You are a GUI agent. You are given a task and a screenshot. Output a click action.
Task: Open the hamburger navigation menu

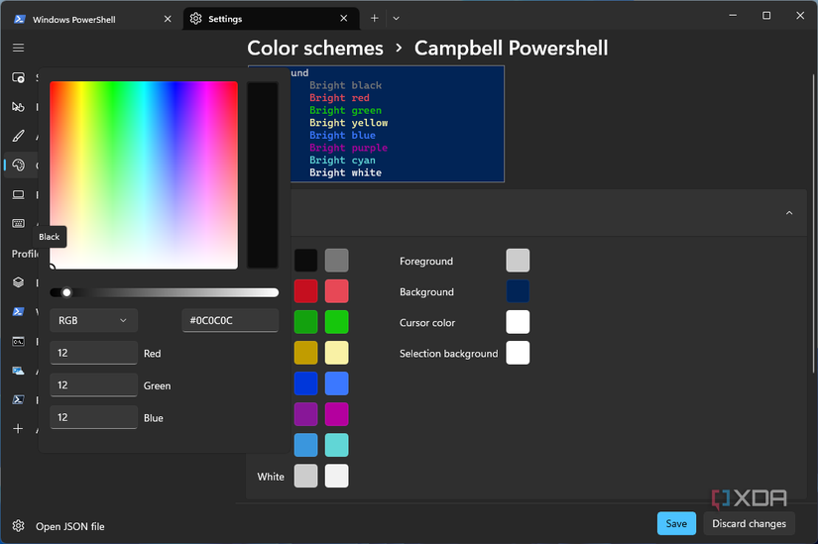[x=18, y=48]
